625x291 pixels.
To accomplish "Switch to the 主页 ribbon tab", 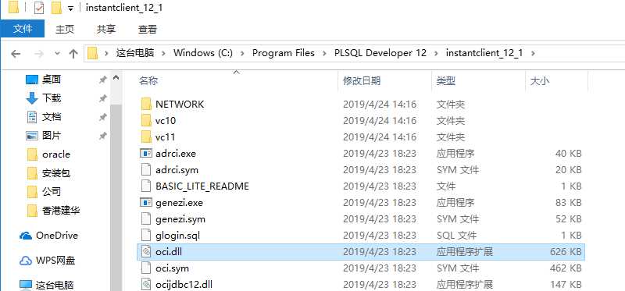I will [x=65, y=30].
